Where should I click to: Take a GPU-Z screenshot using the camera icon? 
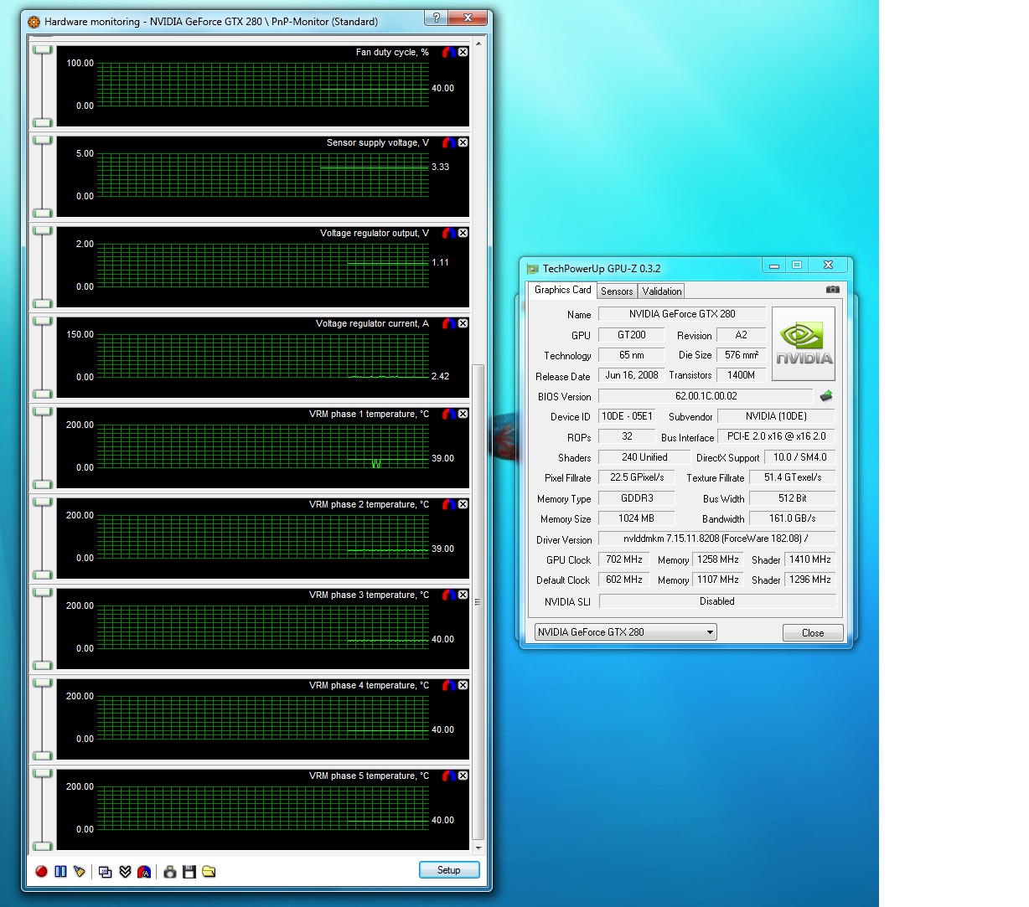pyautogui.click(x=832, y=290)
